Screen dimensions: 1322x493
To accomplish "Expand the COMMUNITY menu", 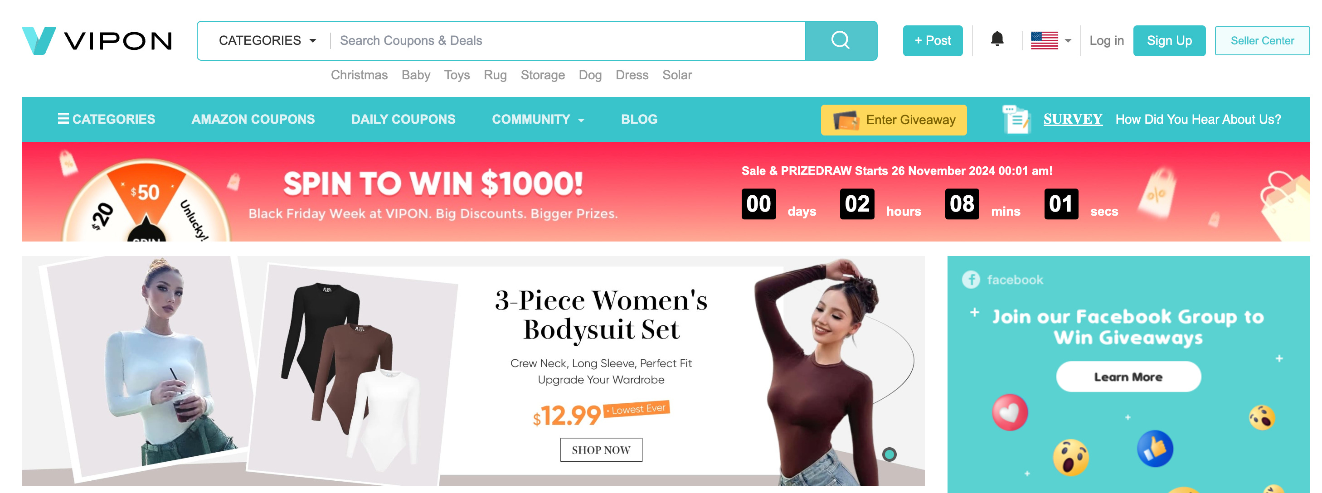I will click(538, 119).
